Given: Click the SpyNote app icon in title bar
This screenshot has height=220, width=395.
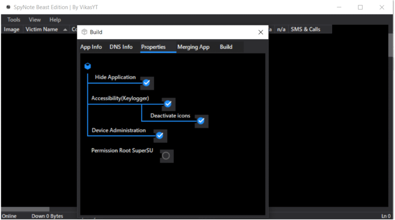Looking at the screenshot, I should pos(8,7).
